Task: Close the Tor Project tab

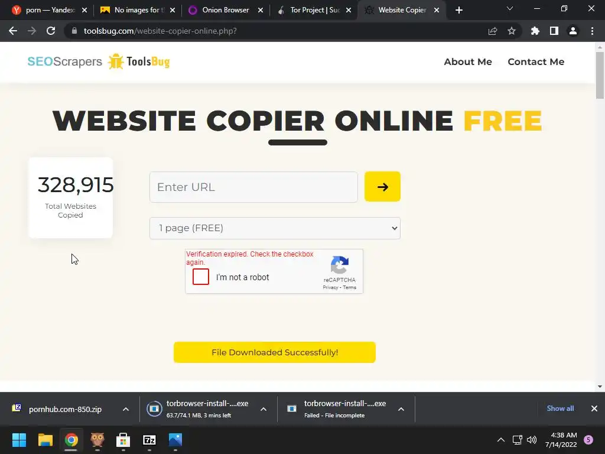Action: coord(349,10)
